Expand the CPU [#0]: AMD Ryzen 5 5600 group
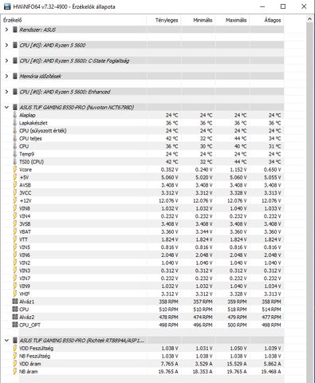 point(6,45)
